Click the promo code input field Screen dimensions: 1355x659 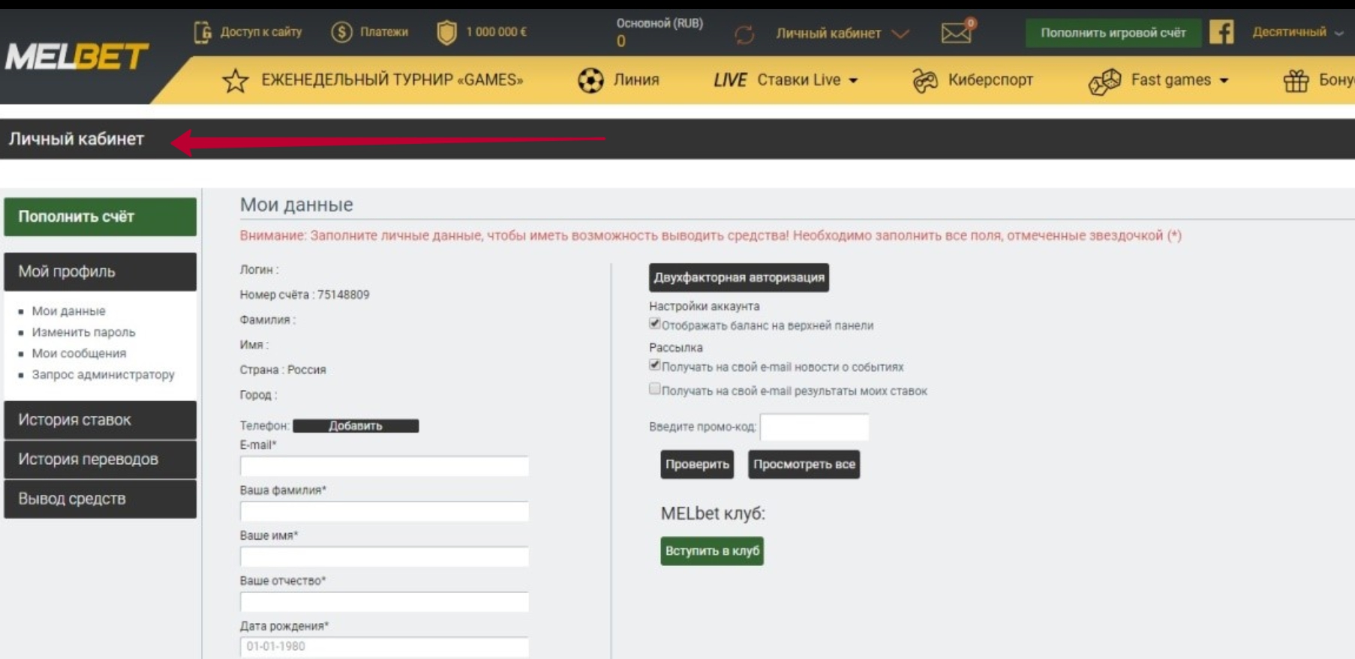(x=814, y=427)
